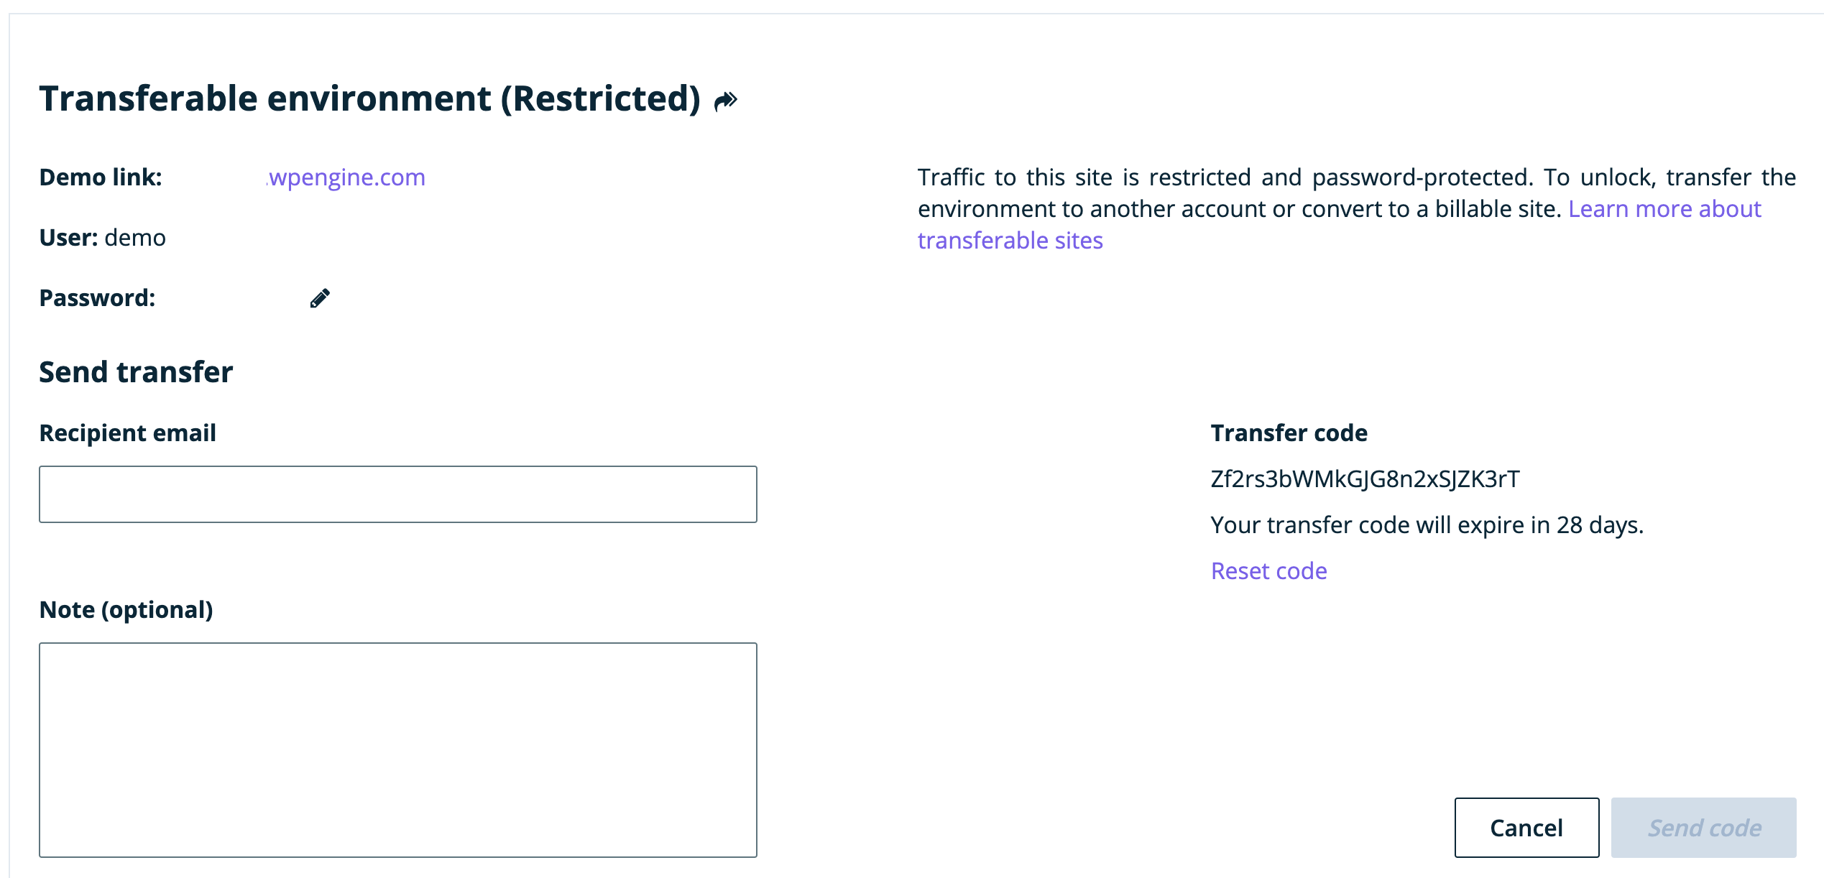Click the transfer code expiry notice text
Image resolution: width=1824 pixels, height=878 pixels.
(x=1427, y=525)
